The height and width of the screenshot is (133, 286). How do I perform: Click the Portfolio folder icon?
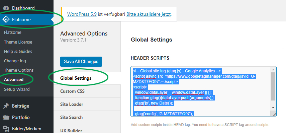coord(6,117)
